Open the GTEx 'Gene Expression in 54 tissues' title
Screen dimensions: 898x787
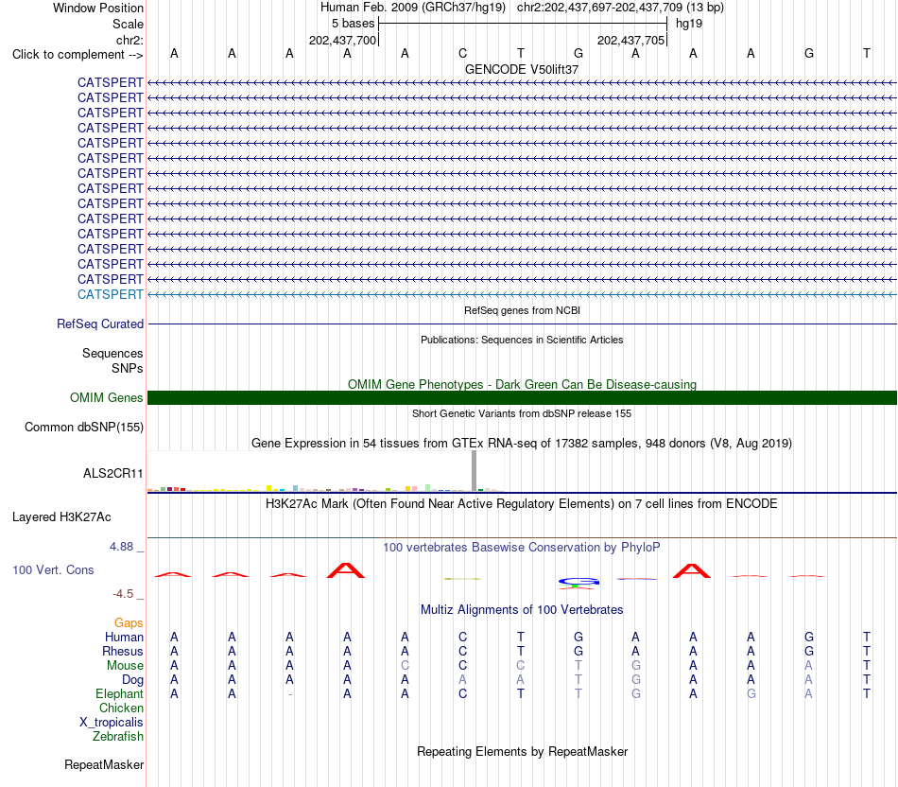point(522,443)
